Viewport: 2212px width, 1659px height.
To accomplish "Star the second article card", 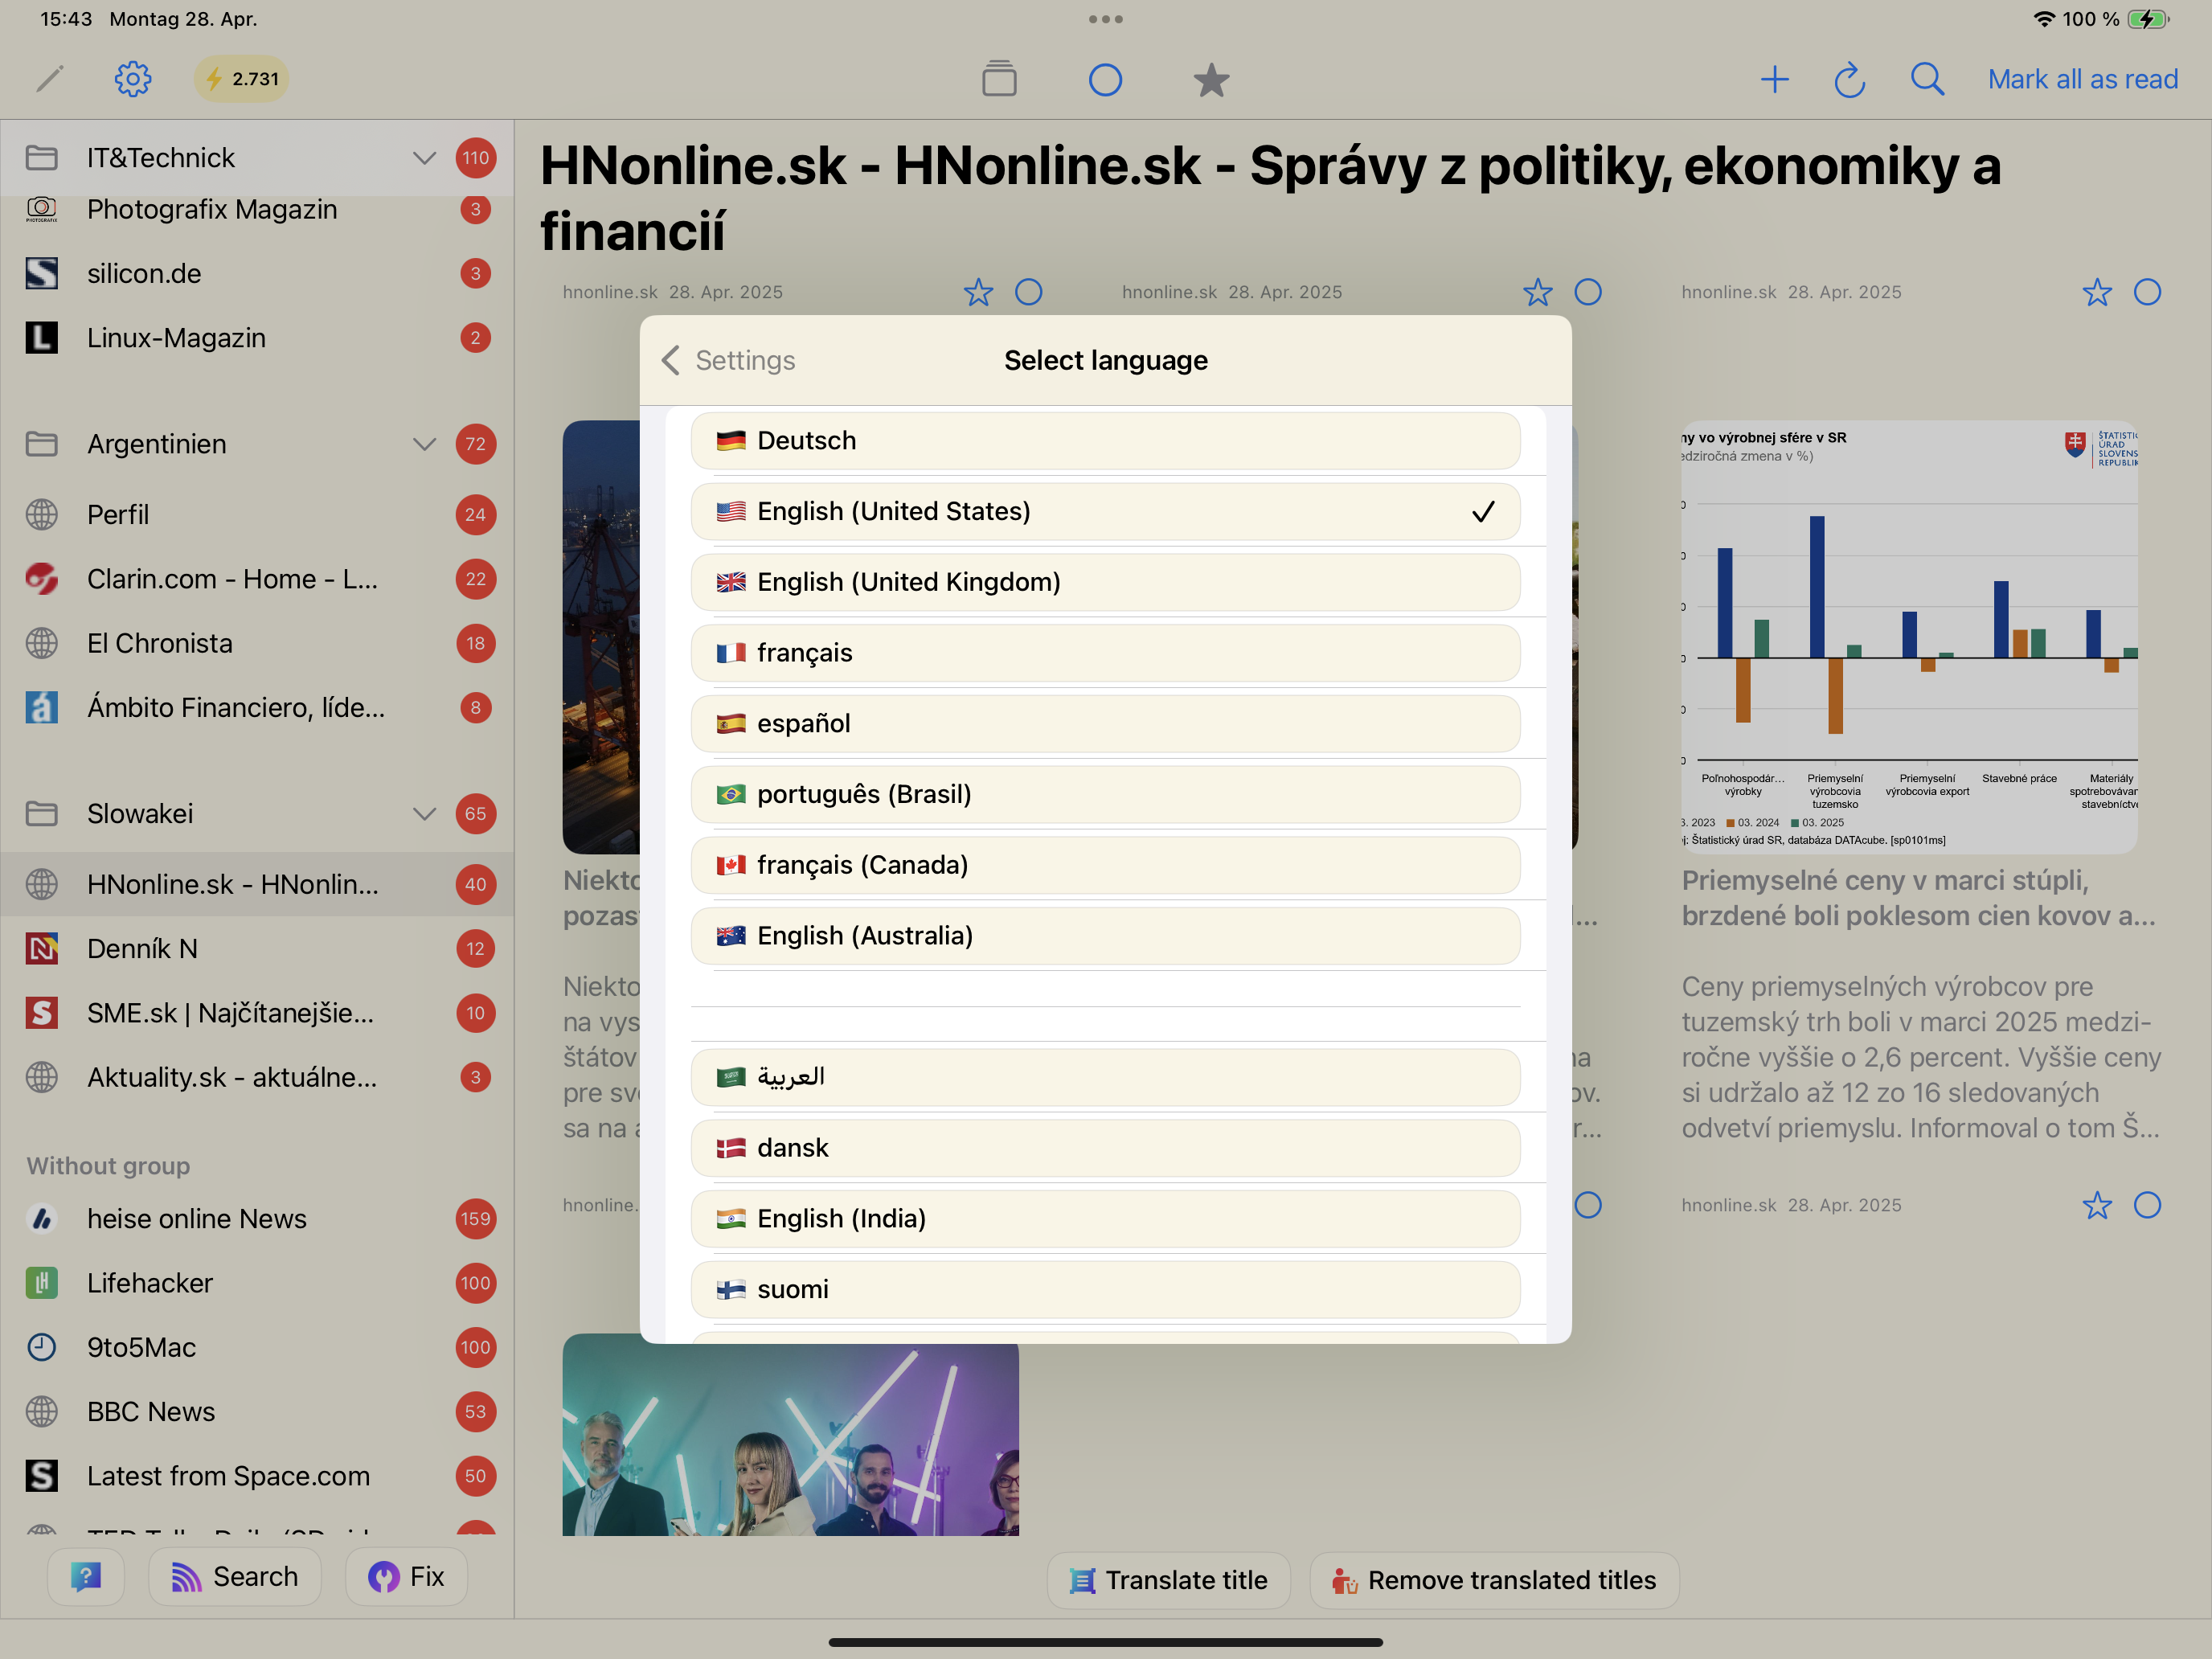I will tap(1538, 293).
